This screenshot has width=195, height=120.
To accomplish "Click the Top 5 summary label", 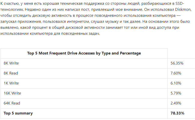I will 18,113.
